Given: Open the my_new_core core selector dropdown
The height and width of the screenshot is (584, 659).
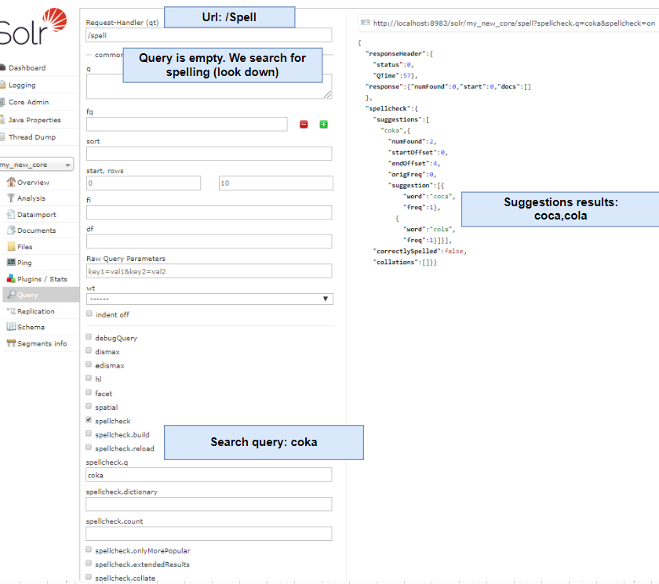Looking at the screenshot, I should point(36,165).
